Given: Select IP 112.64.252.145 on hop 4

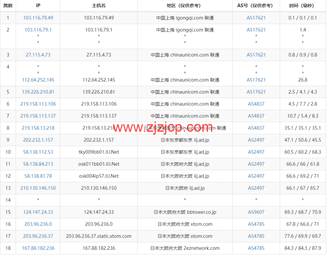Looking at the screenshot, I should coord(38,80).
